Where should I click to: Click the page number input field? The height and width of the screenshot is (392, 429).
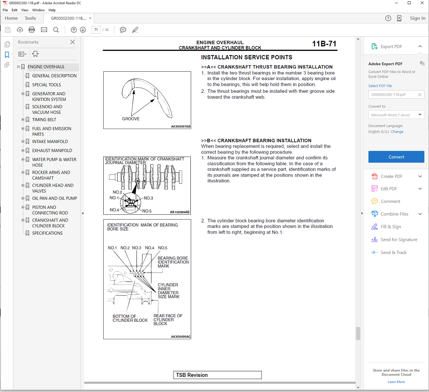click(96, 30)
